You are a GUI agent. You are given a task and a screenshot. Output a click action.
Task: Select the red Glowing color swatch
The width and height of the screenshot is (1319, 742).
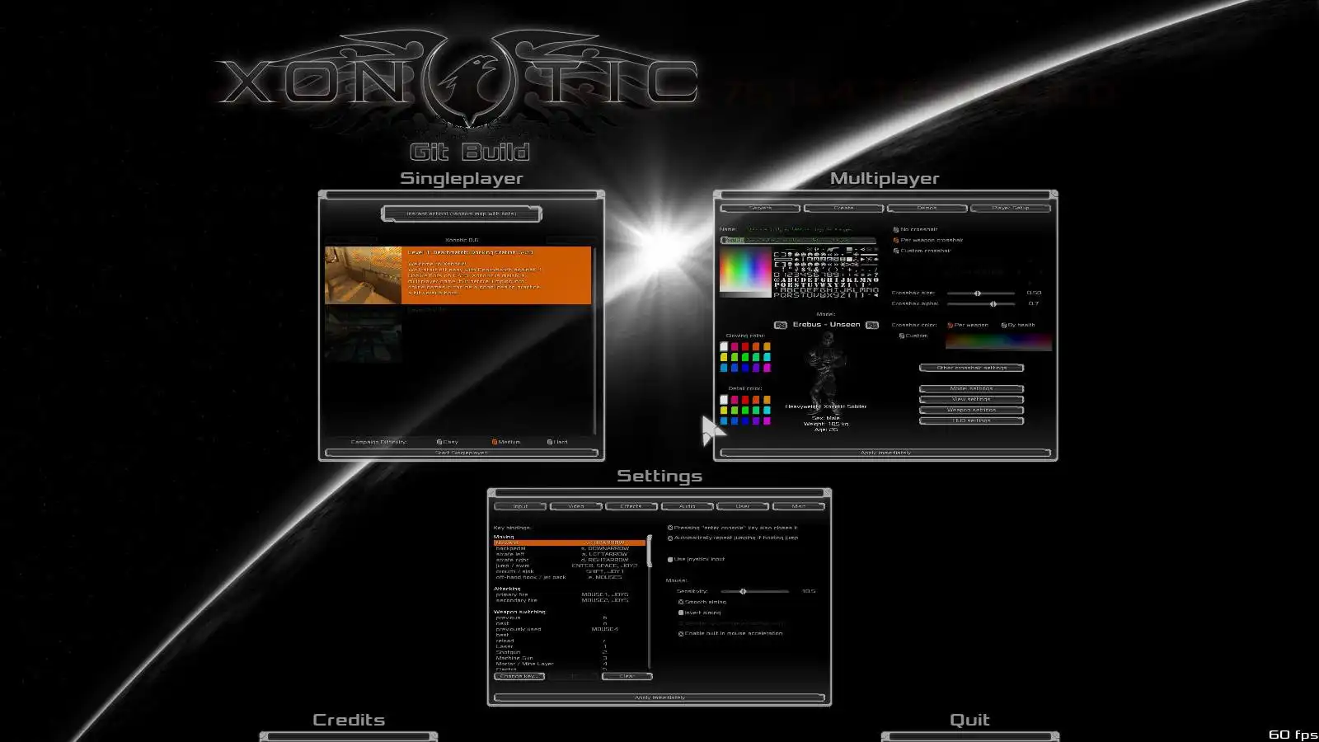point(745,346)
